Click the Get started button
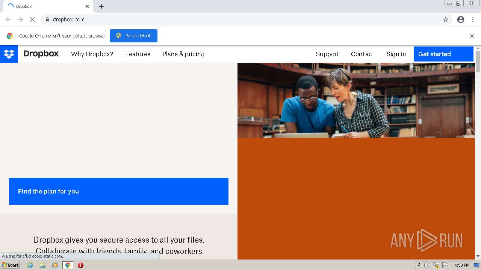This screenshot has width=481, height=270. 443,54
